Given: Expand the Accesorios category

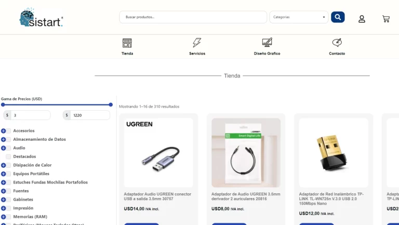Looking at the screenshot, I should pos(3,131).
